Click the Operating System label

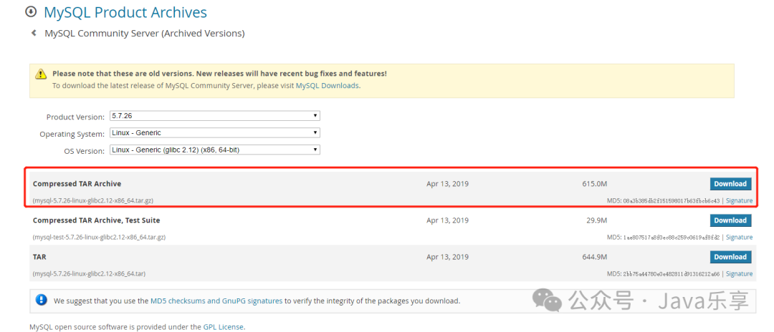click(72, 134)
